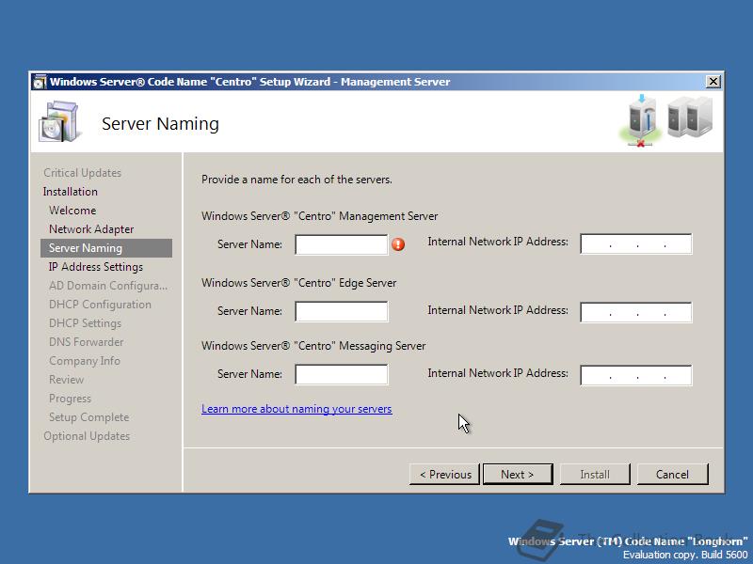Click the management server illustration with blue arrow
The width and height of the screenshot is (753, 564).
click(641, 120)
